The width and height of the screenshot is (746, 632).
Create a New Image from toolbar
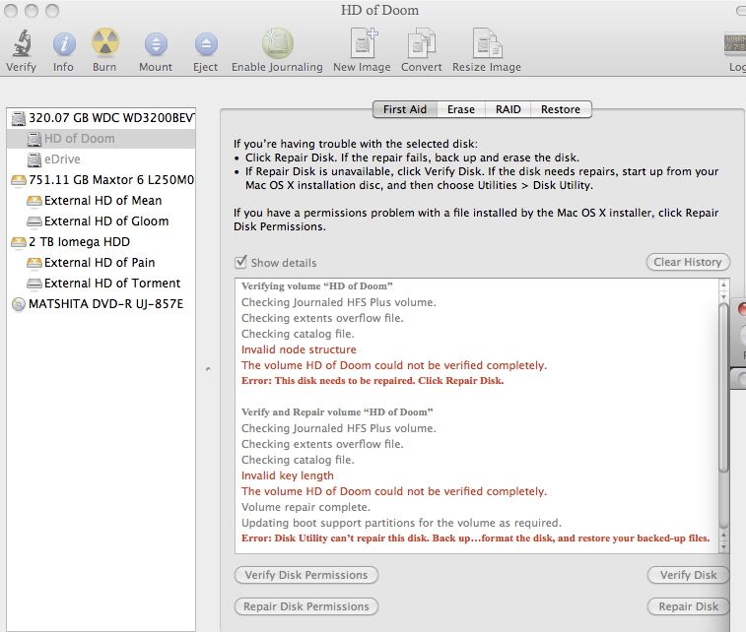(364, 42)
